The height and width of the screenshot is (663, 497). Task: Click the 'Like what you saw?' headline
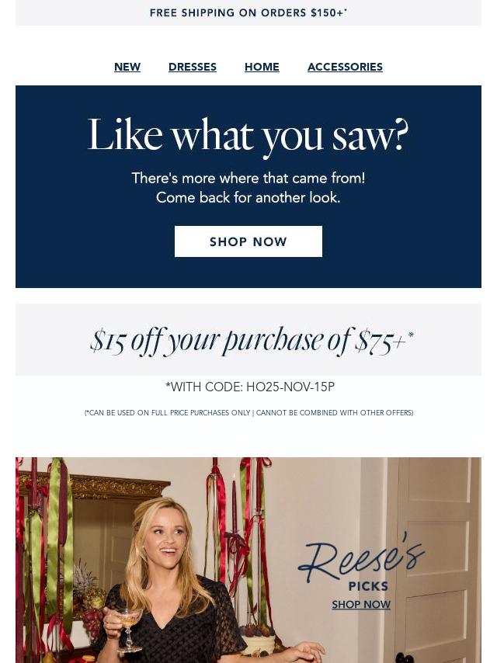click(248, 135)
